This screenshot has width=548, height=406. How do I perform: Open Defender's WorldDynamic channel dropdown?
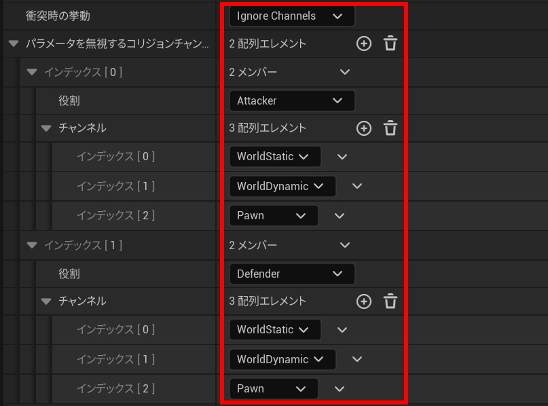[x=282, y=359]
